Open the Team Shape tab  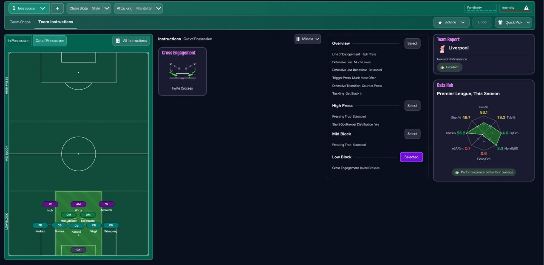pyautogui.click(x=20, y=22)
